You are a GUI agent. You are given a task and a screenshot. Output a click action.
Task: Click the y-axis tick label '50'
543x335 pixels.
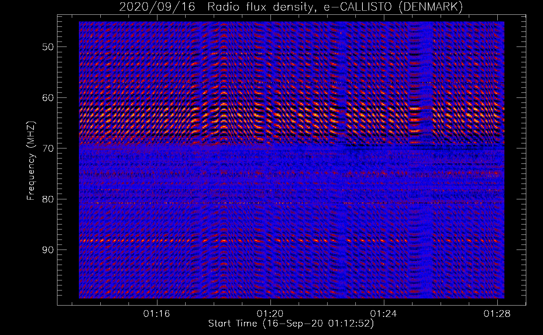(x=48, y=47)
